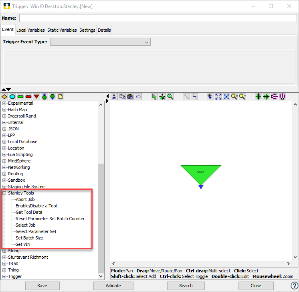Image resolution: width=299 pixels, height=292 pixels.
Task: Click the purple left-align bars icon
Action: point(275,97)
